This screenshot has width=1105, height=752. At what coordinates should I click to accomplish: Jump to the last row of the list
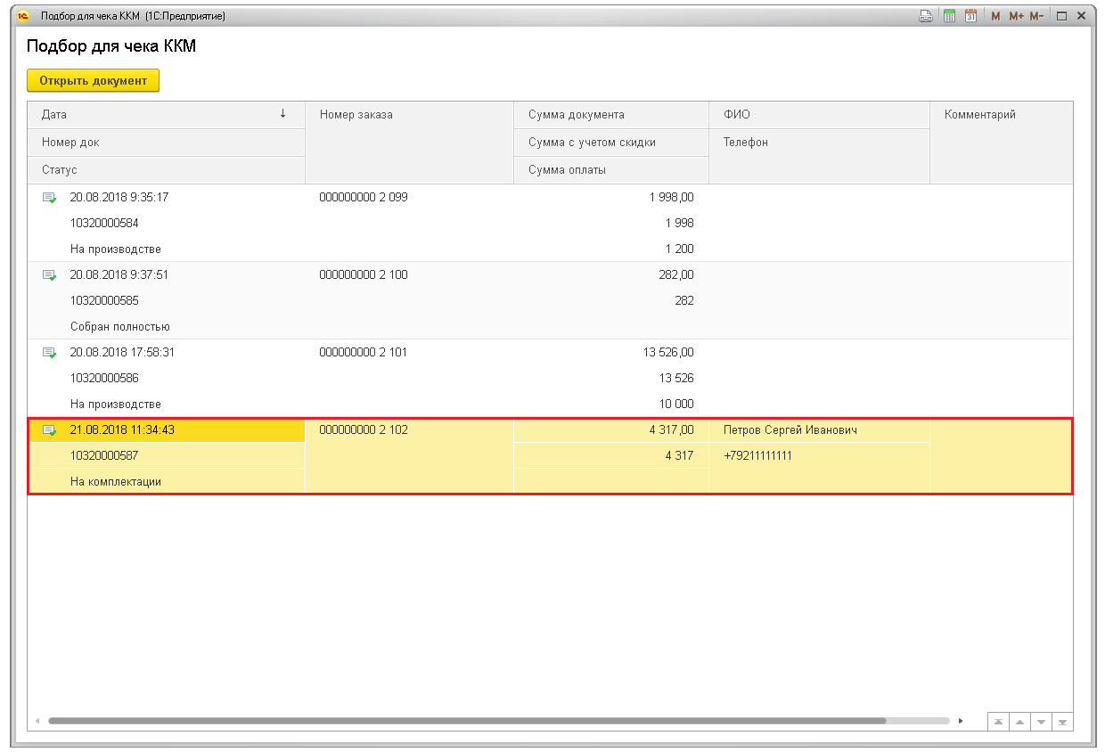[1061, 721]
